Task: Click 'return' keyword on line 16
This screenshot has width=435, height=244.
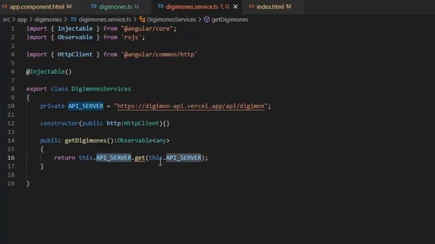Action: tap(65, 158)
